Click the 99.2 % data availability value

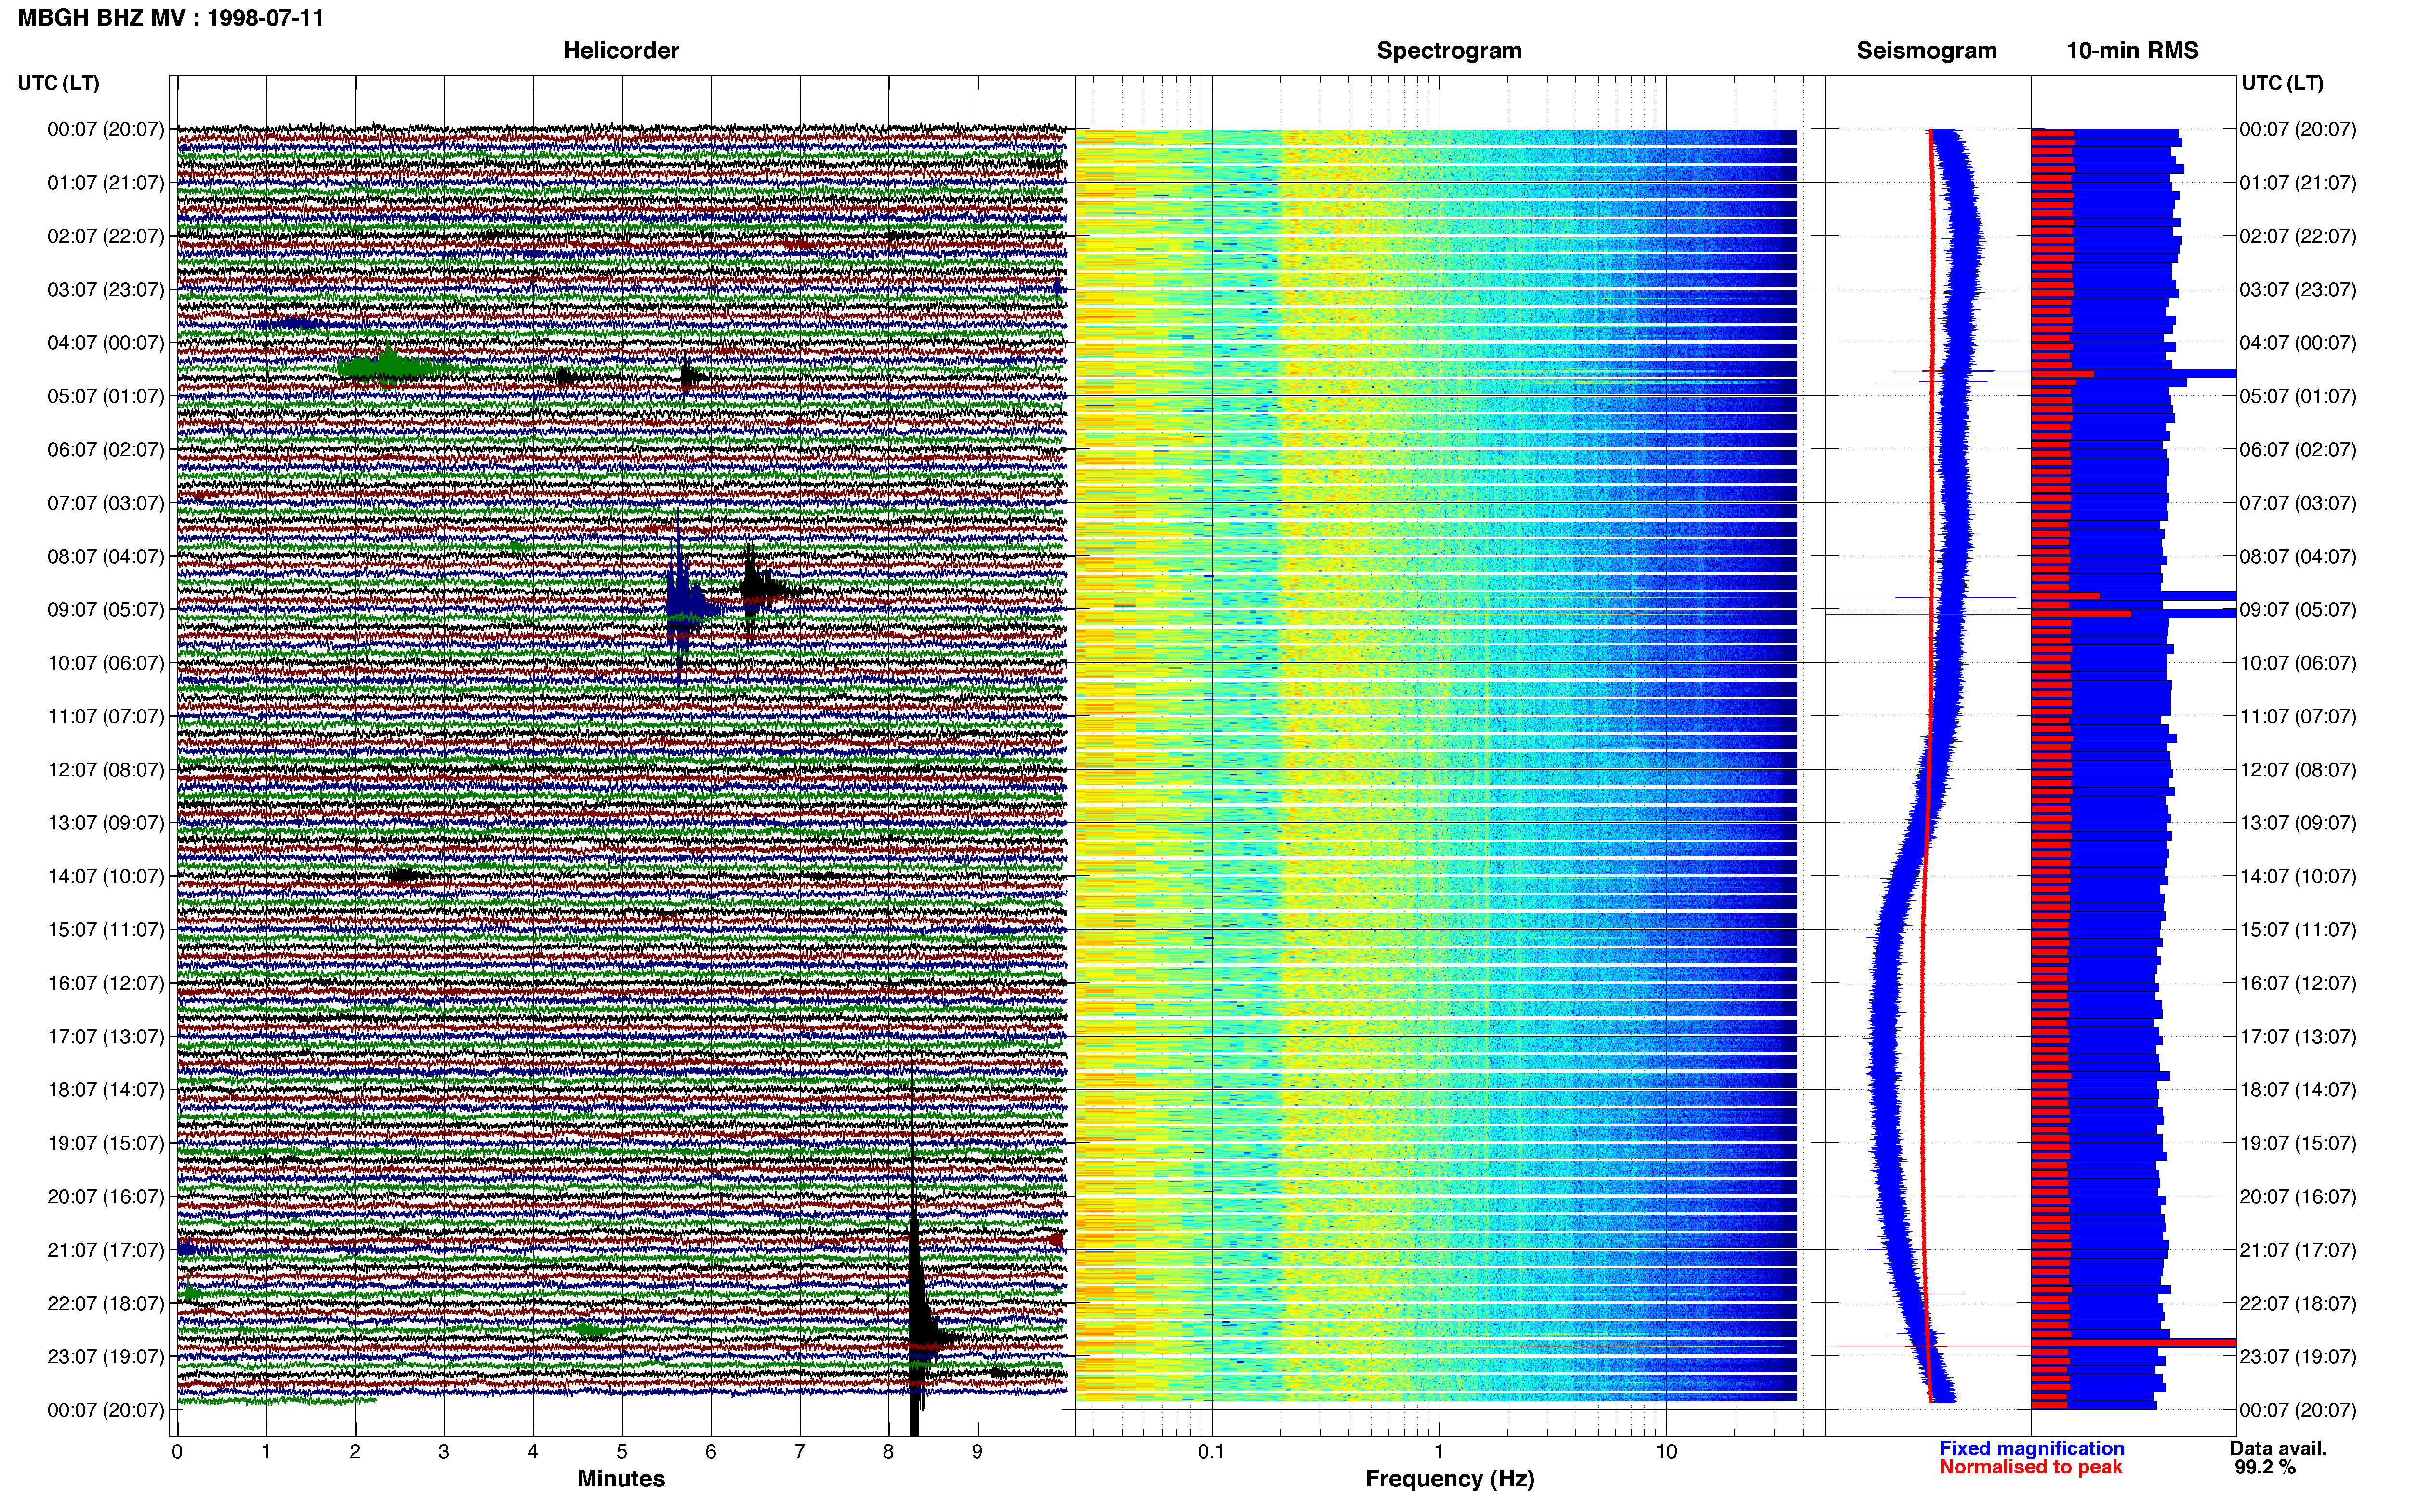click(2265, 1467)
